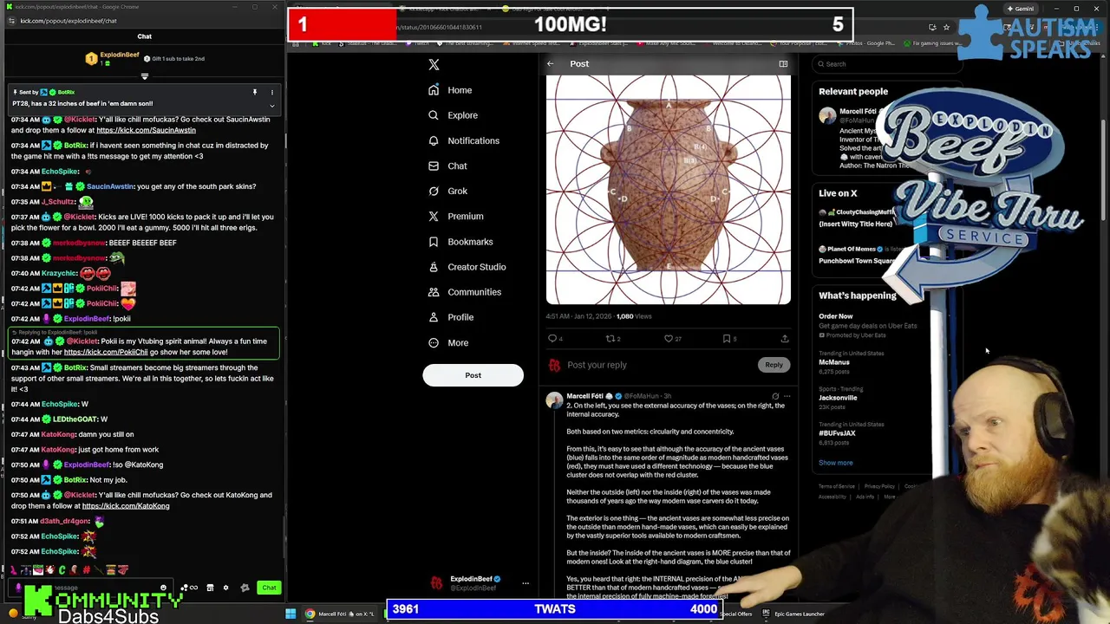Collapse the pinned BotRix message chevron
Viewport: 1110px width, 624px height.
[271, 106]
